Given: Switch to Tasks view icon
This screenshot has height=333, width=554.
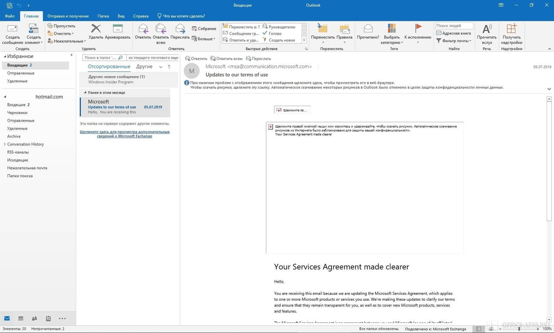Looking at the screenshot, I should (x=48, y=318).
